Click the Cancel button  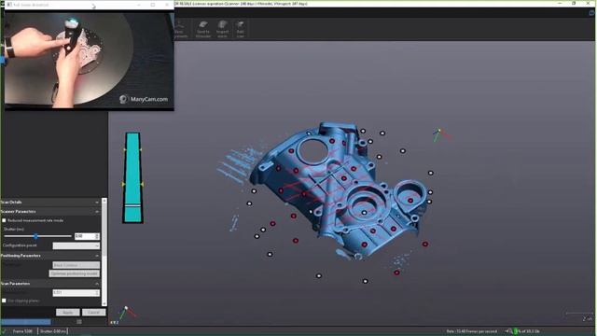point(93,313)
